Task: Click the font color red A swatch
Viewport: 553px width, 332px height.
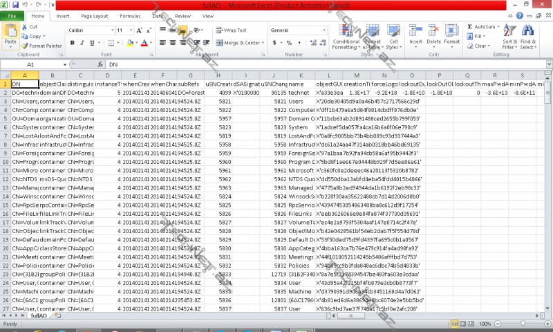Action: tap(144, 42)
